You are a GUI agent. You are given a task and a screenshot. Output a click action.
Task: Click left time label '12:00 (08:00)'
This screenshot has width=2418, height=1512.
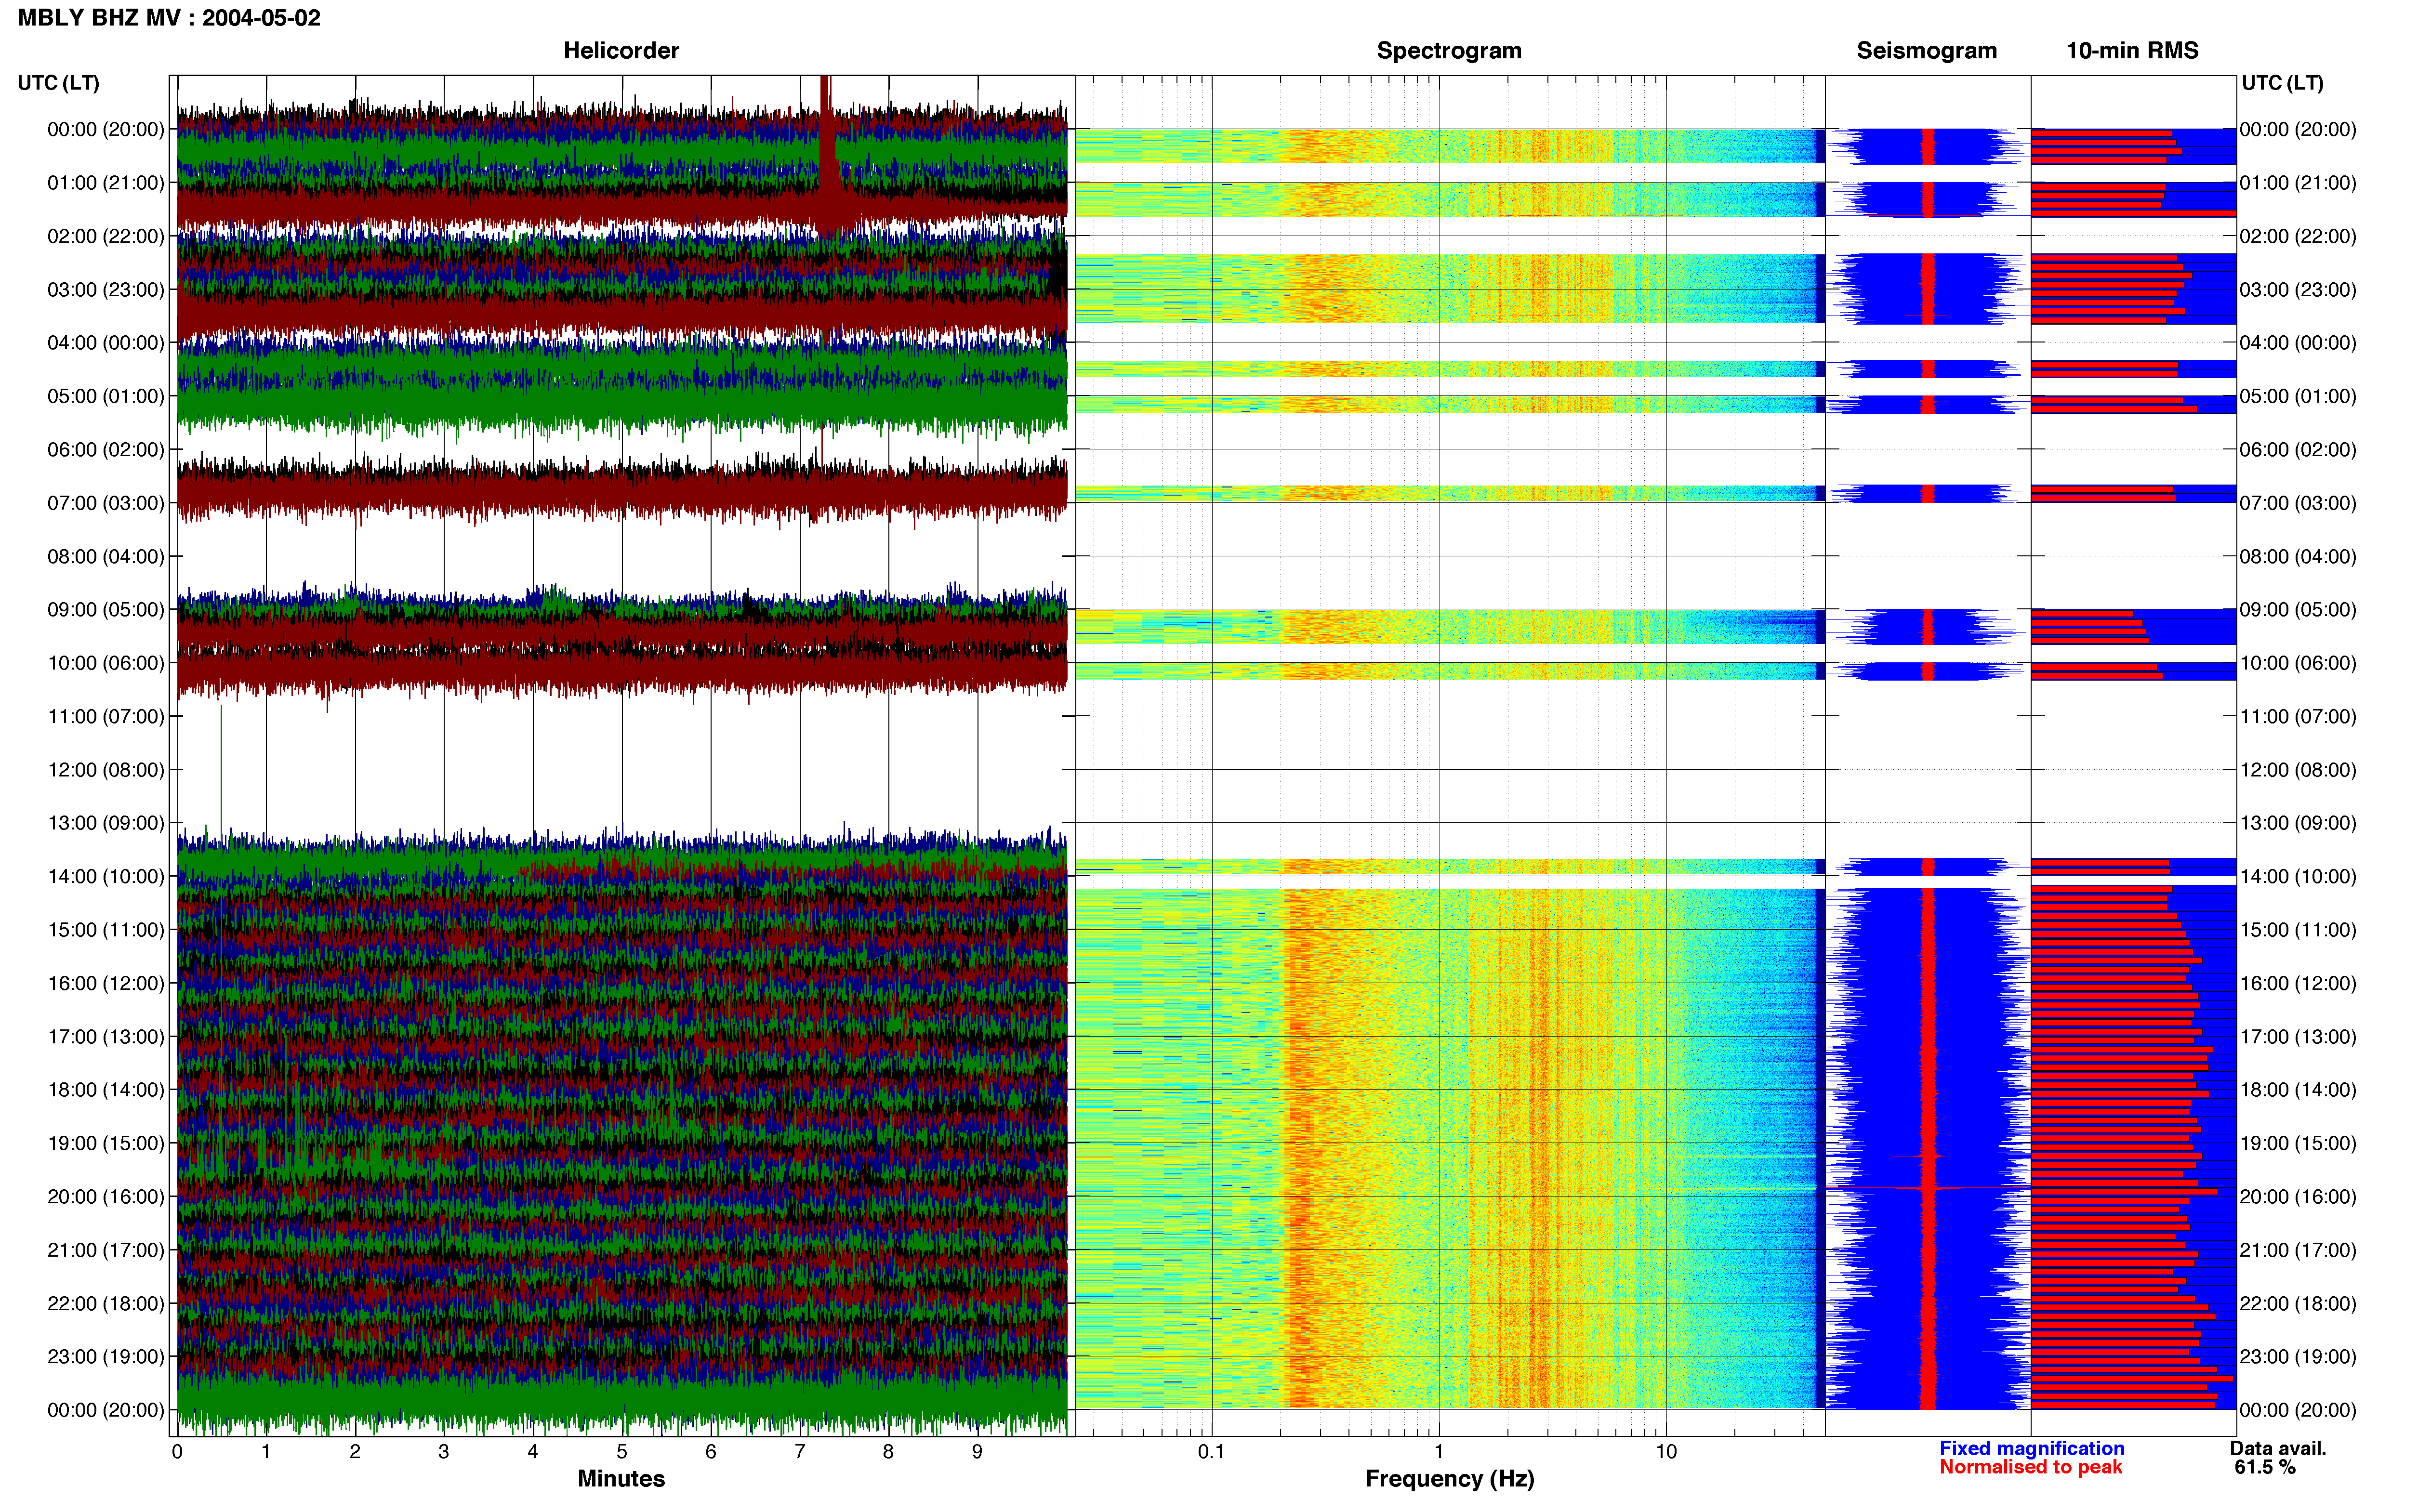[106, 770]
